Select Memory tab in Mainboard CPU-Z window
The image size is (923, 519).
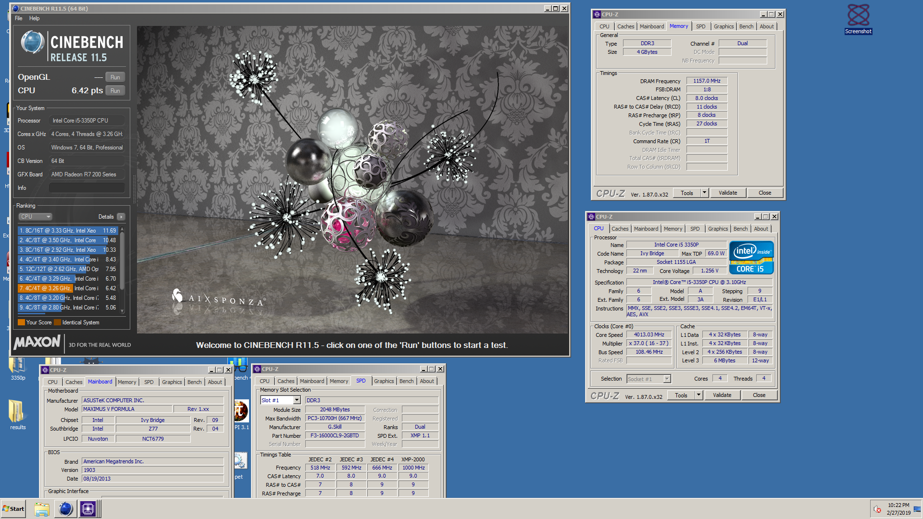point(127,382)
